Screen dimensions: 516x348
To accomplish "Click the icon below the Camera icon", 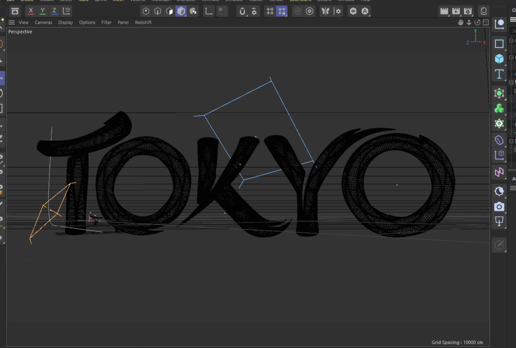I will tap(499, 222).
